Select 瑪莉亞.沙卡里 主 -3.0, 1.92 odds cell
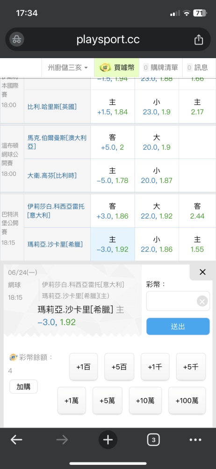Image resolution: width=216 pixels, height=469 pixels. click(113, 244)
